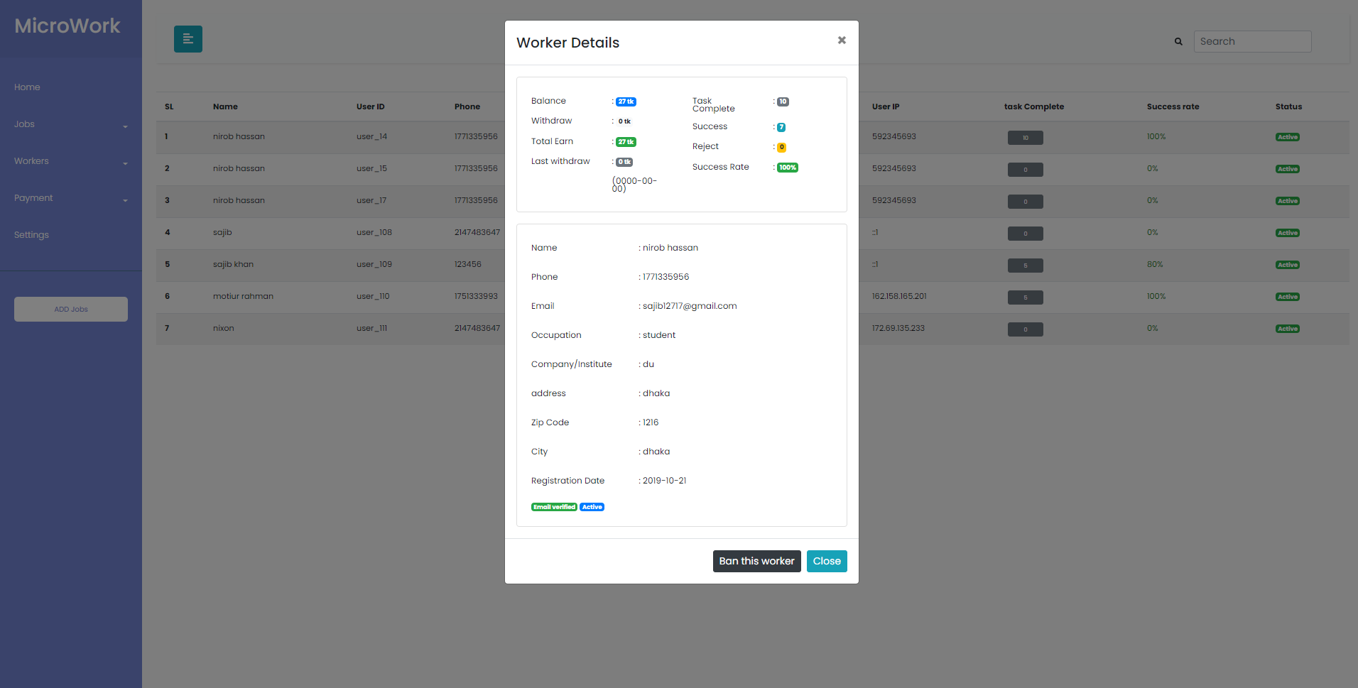This screenshot has height=688, width=1358.
Task: Click the registration date 2019-10-21
Action: click(x=664, y=481)
